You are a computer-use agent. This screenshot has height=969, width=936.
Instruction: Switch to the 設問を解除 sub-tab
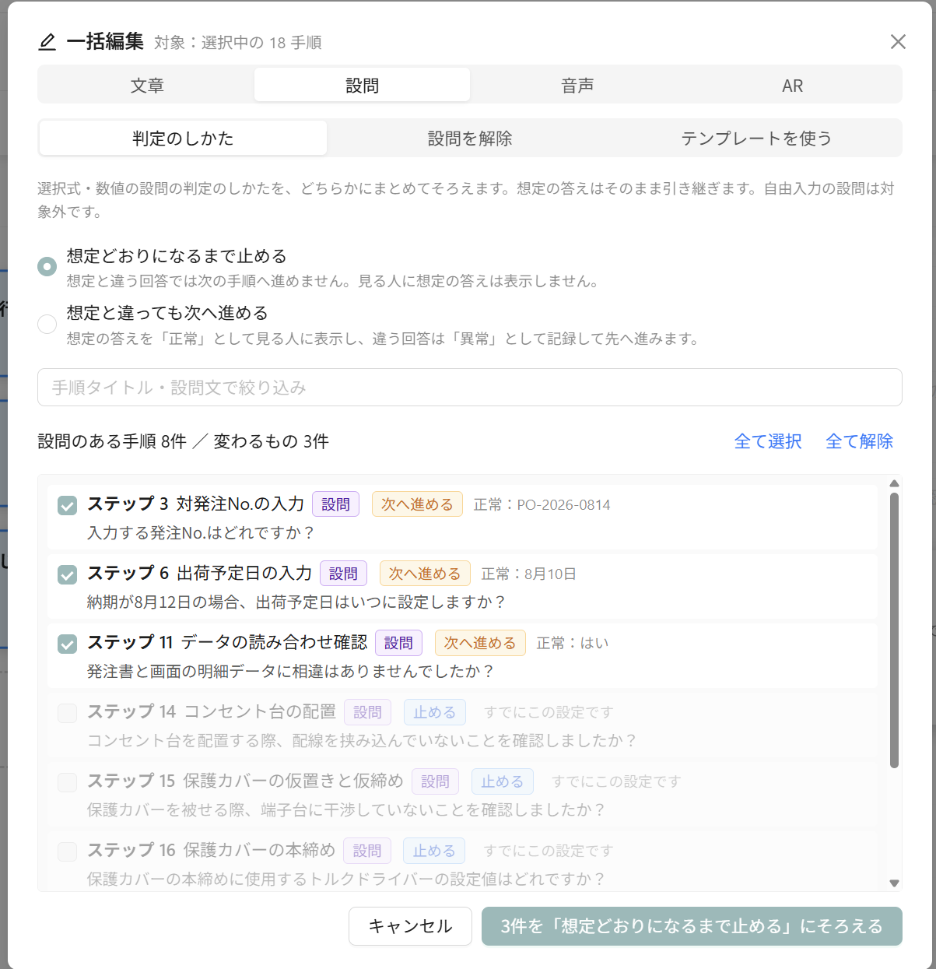point(470,138)
